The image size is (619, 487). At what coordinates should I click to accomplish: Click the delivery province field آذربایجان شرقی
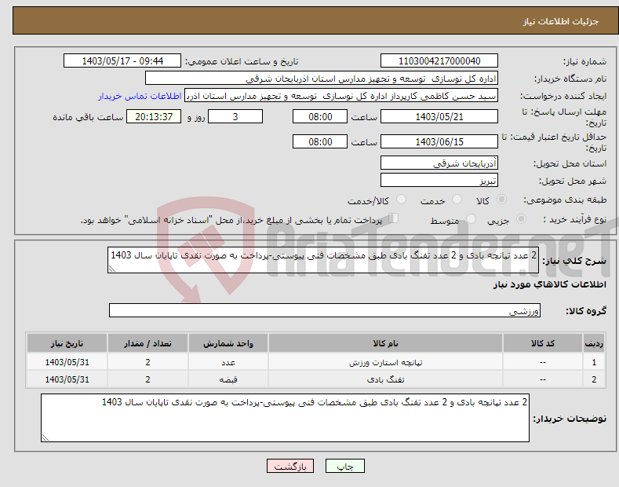(x=439, y=163)
